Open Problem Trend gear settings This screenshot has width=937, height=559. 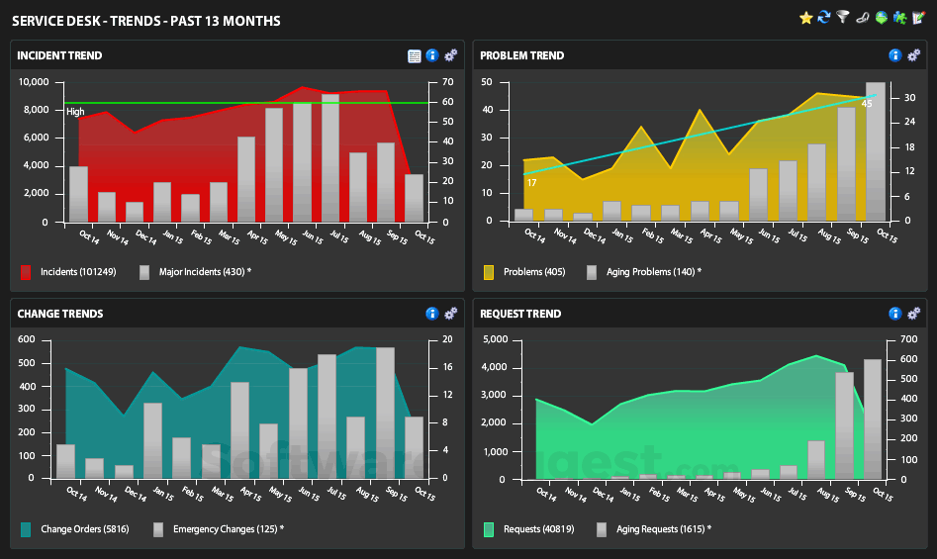913,55
